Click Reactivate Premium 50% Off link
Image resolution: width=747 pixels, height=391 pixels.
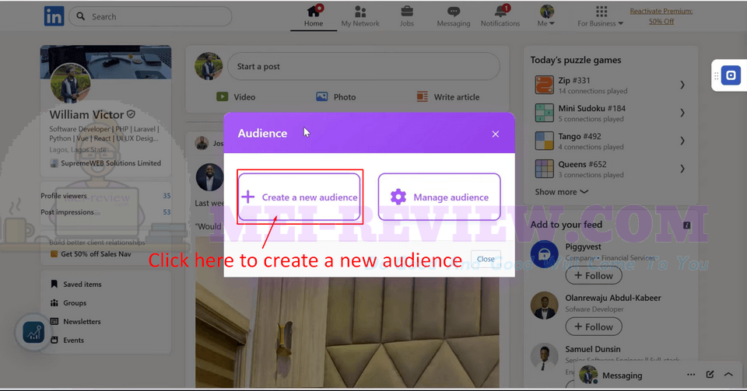[x=661, y=16]
